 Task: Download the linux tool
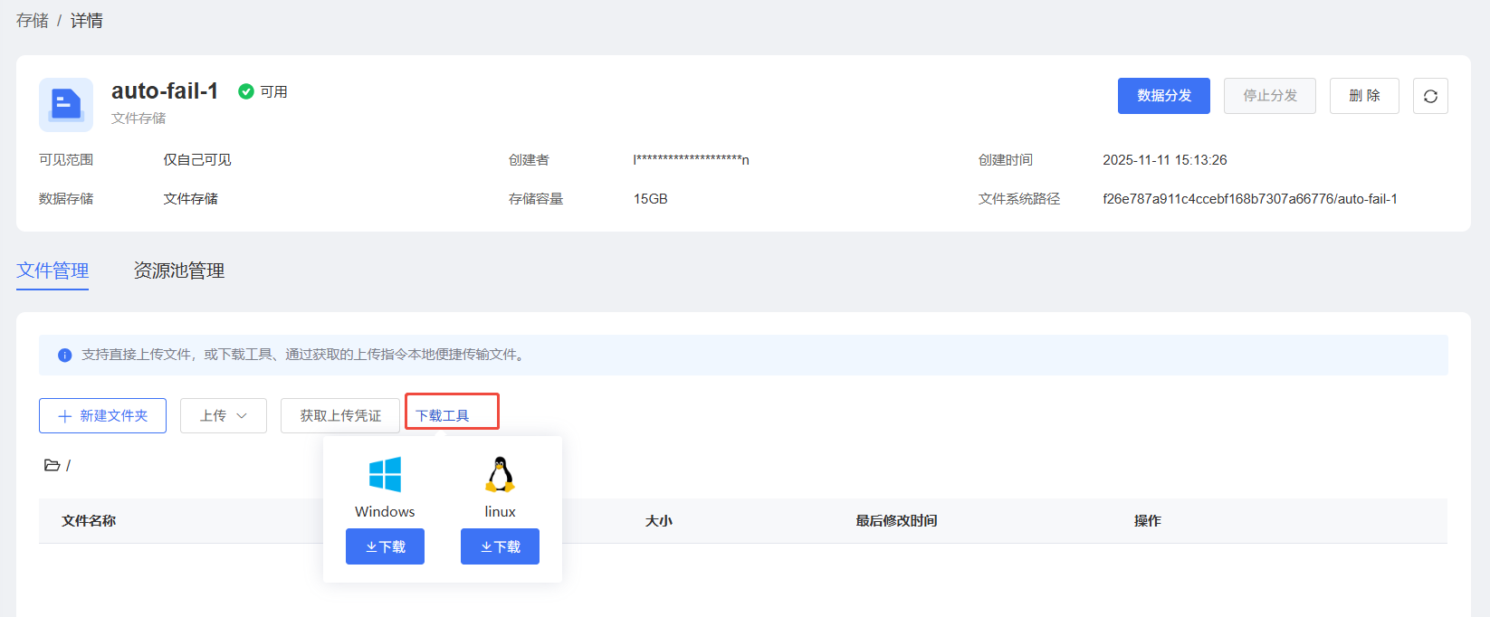pos(500,546)
